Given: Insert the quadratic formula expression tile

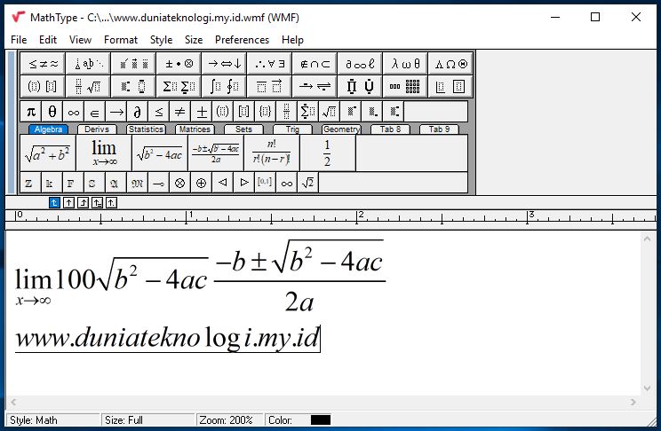Looking at the screenshot, I should (x=216, y=153).
